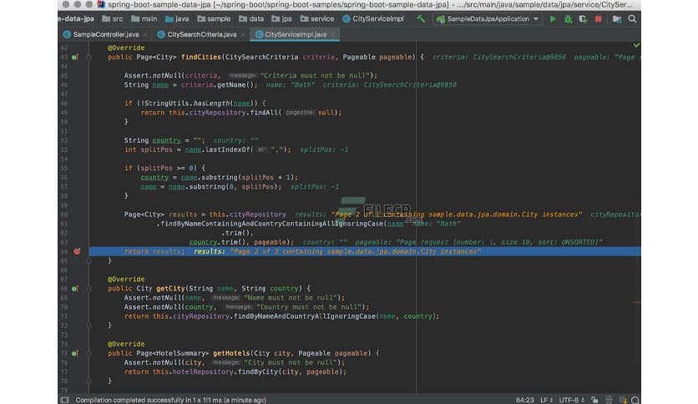
Task: Click findByNameContainingAndCountryContainingAllIgnoringCase method call
Action: pyautogui.click(x=271, y=224)
